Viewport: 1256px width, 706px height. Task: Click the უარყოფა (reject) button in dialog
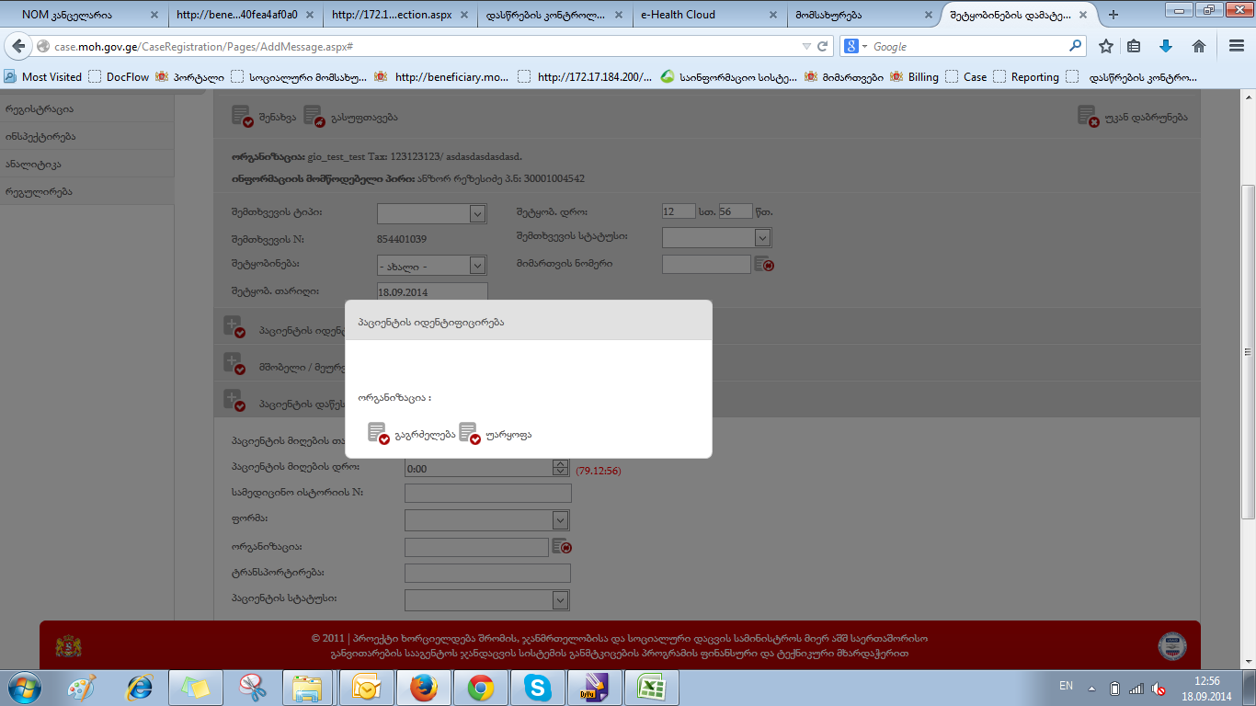coord(496,434)
